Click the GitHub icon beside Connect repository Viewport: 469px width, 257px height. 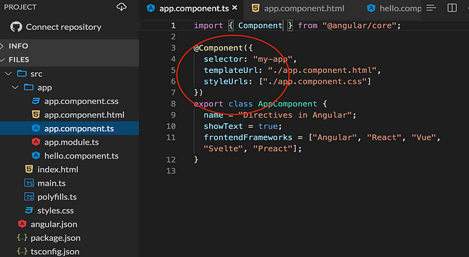tap(16, 27)
